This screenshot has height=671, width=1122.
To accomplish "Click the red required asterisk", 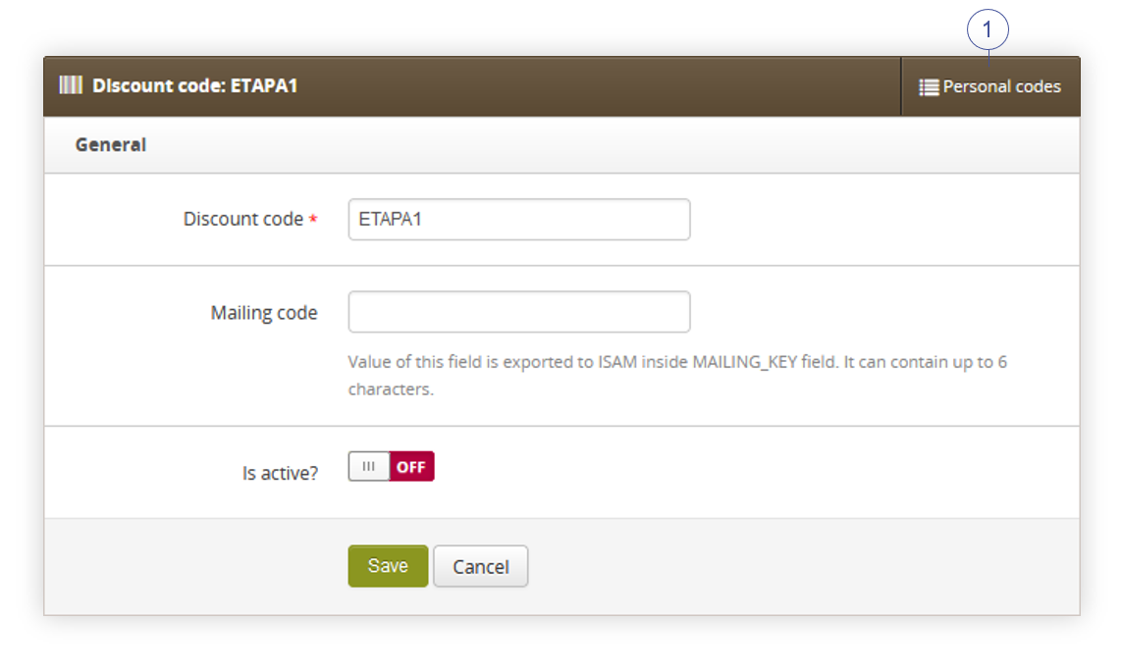I will point(313,219).
